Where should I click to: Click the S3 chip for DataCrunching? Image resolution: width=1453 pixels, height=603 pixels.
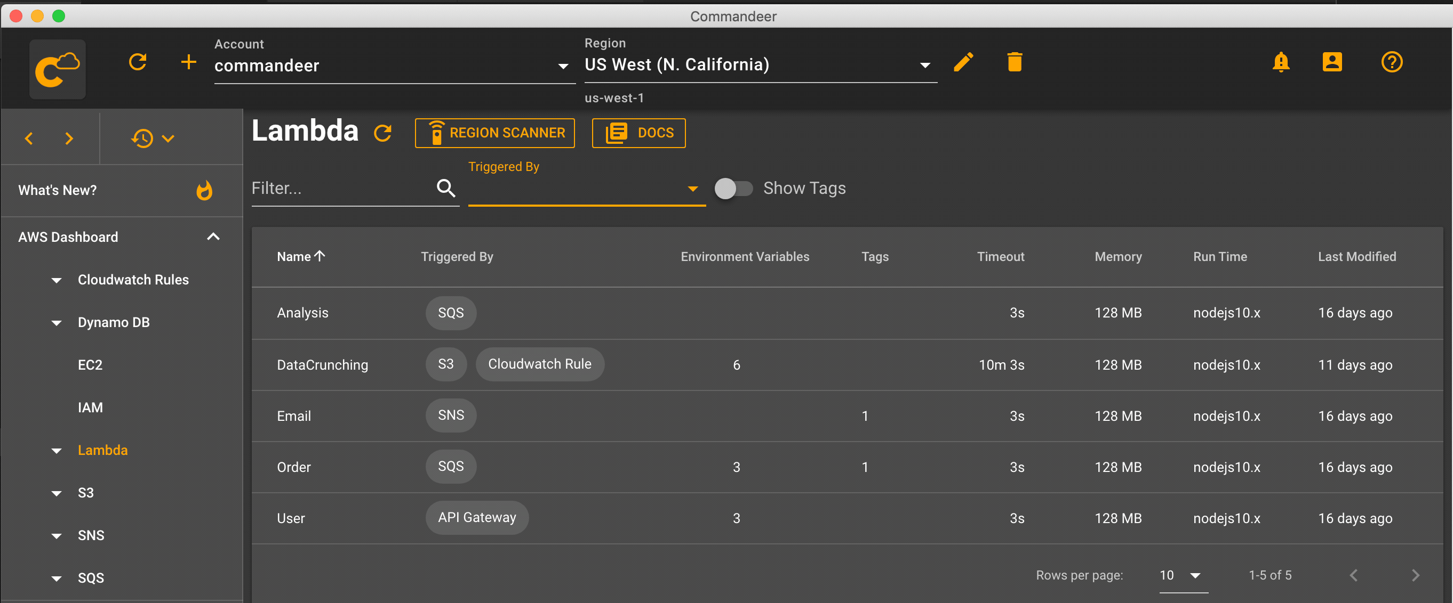(445, 364)
